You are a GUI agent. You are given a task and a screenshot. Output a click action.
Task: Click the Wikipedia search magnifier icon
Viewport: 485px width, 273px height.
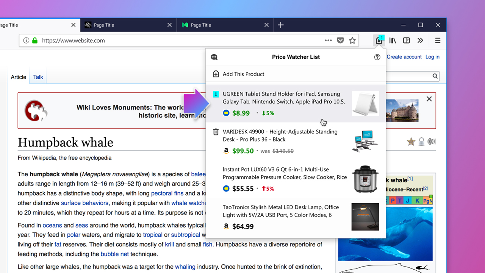click(435, 76)
